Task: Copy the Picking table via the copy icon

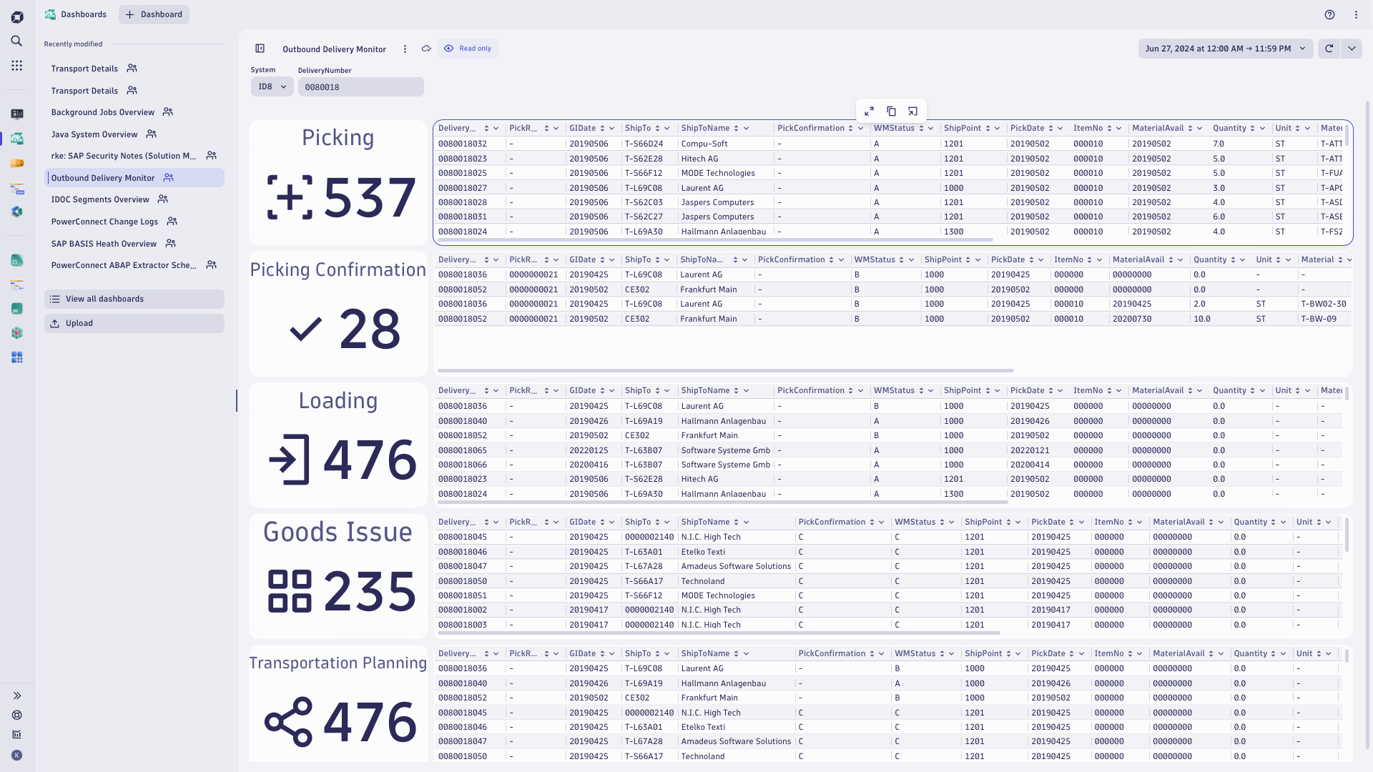Action: click(891, 111)
